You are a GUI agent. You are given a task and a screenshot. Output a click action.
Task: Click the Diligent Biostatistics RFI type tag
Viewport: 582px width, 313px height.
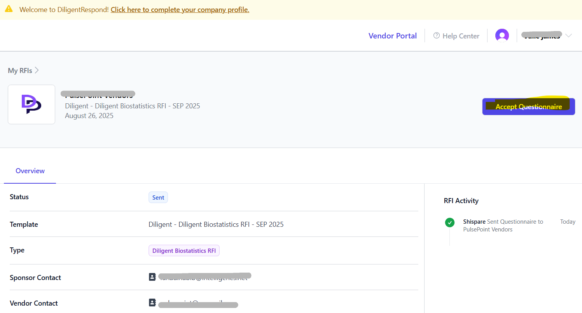(x=184, y=250)
